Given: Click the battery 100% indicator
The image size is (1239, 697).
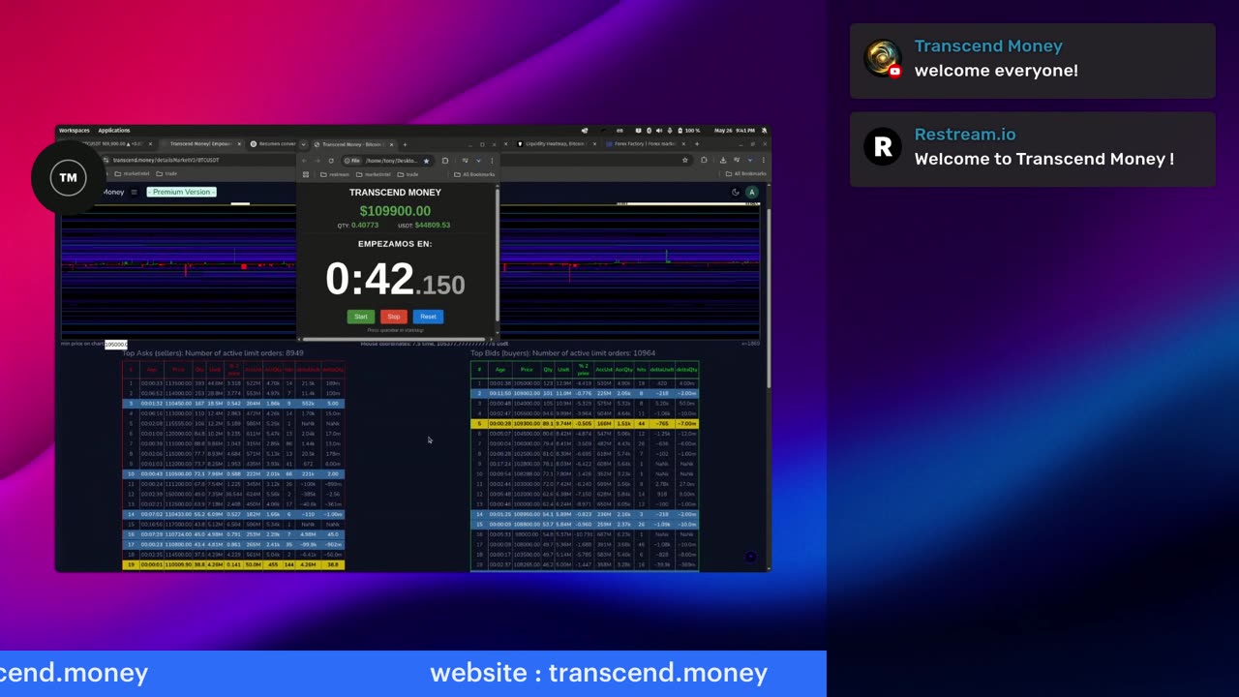Looking at the screenshot, I should pyautogui.click(x=689, y=130).
